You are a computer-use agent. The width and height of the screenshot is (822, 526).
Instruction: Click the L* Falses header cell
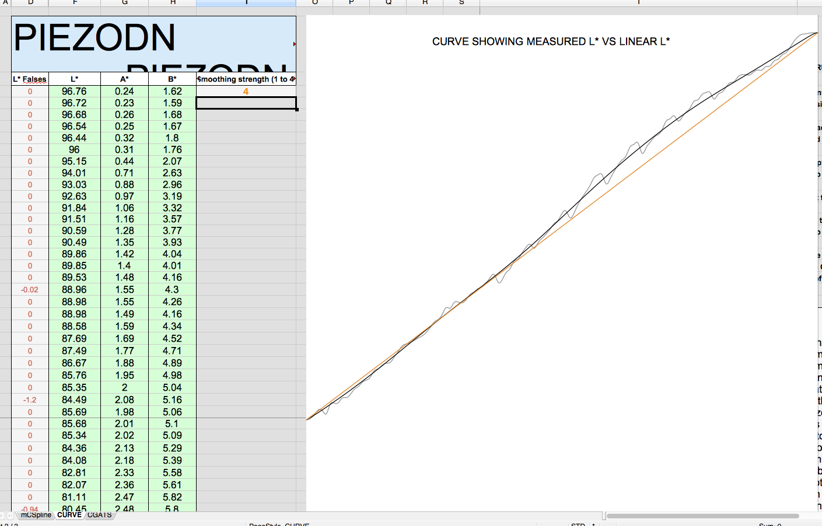(x=30, y=79)
